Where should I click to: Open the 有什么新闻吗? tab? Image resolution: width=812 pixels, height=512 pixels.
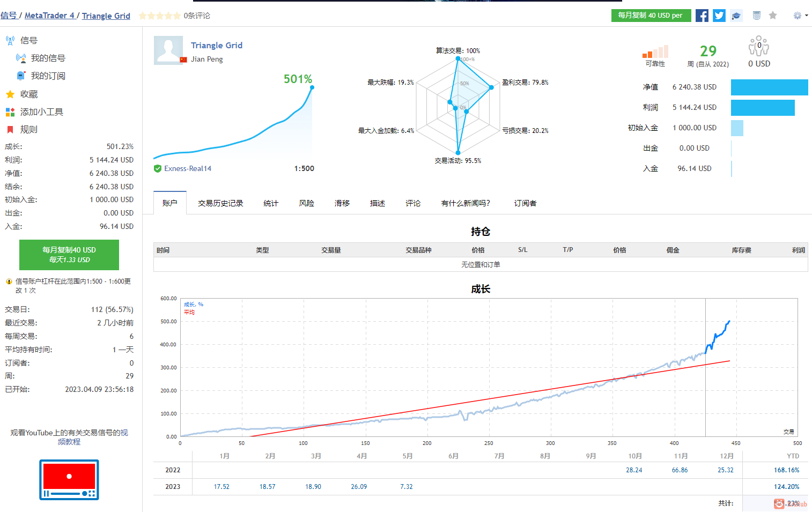[x=466, y=203]
